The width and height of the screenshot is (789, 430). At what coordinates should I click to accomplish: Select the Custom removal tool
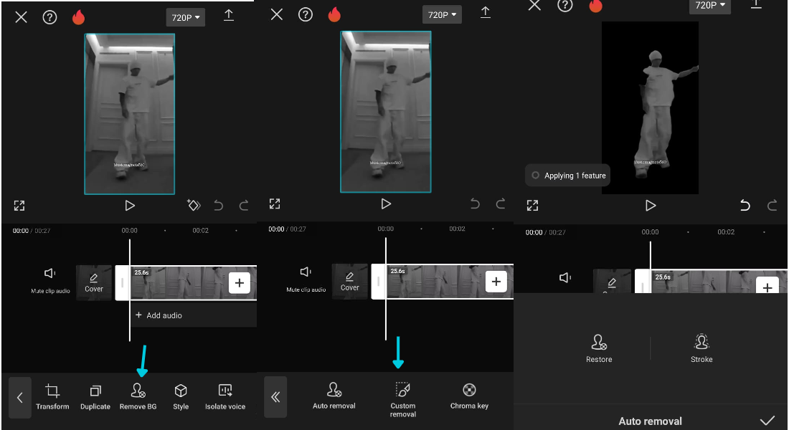402,397
